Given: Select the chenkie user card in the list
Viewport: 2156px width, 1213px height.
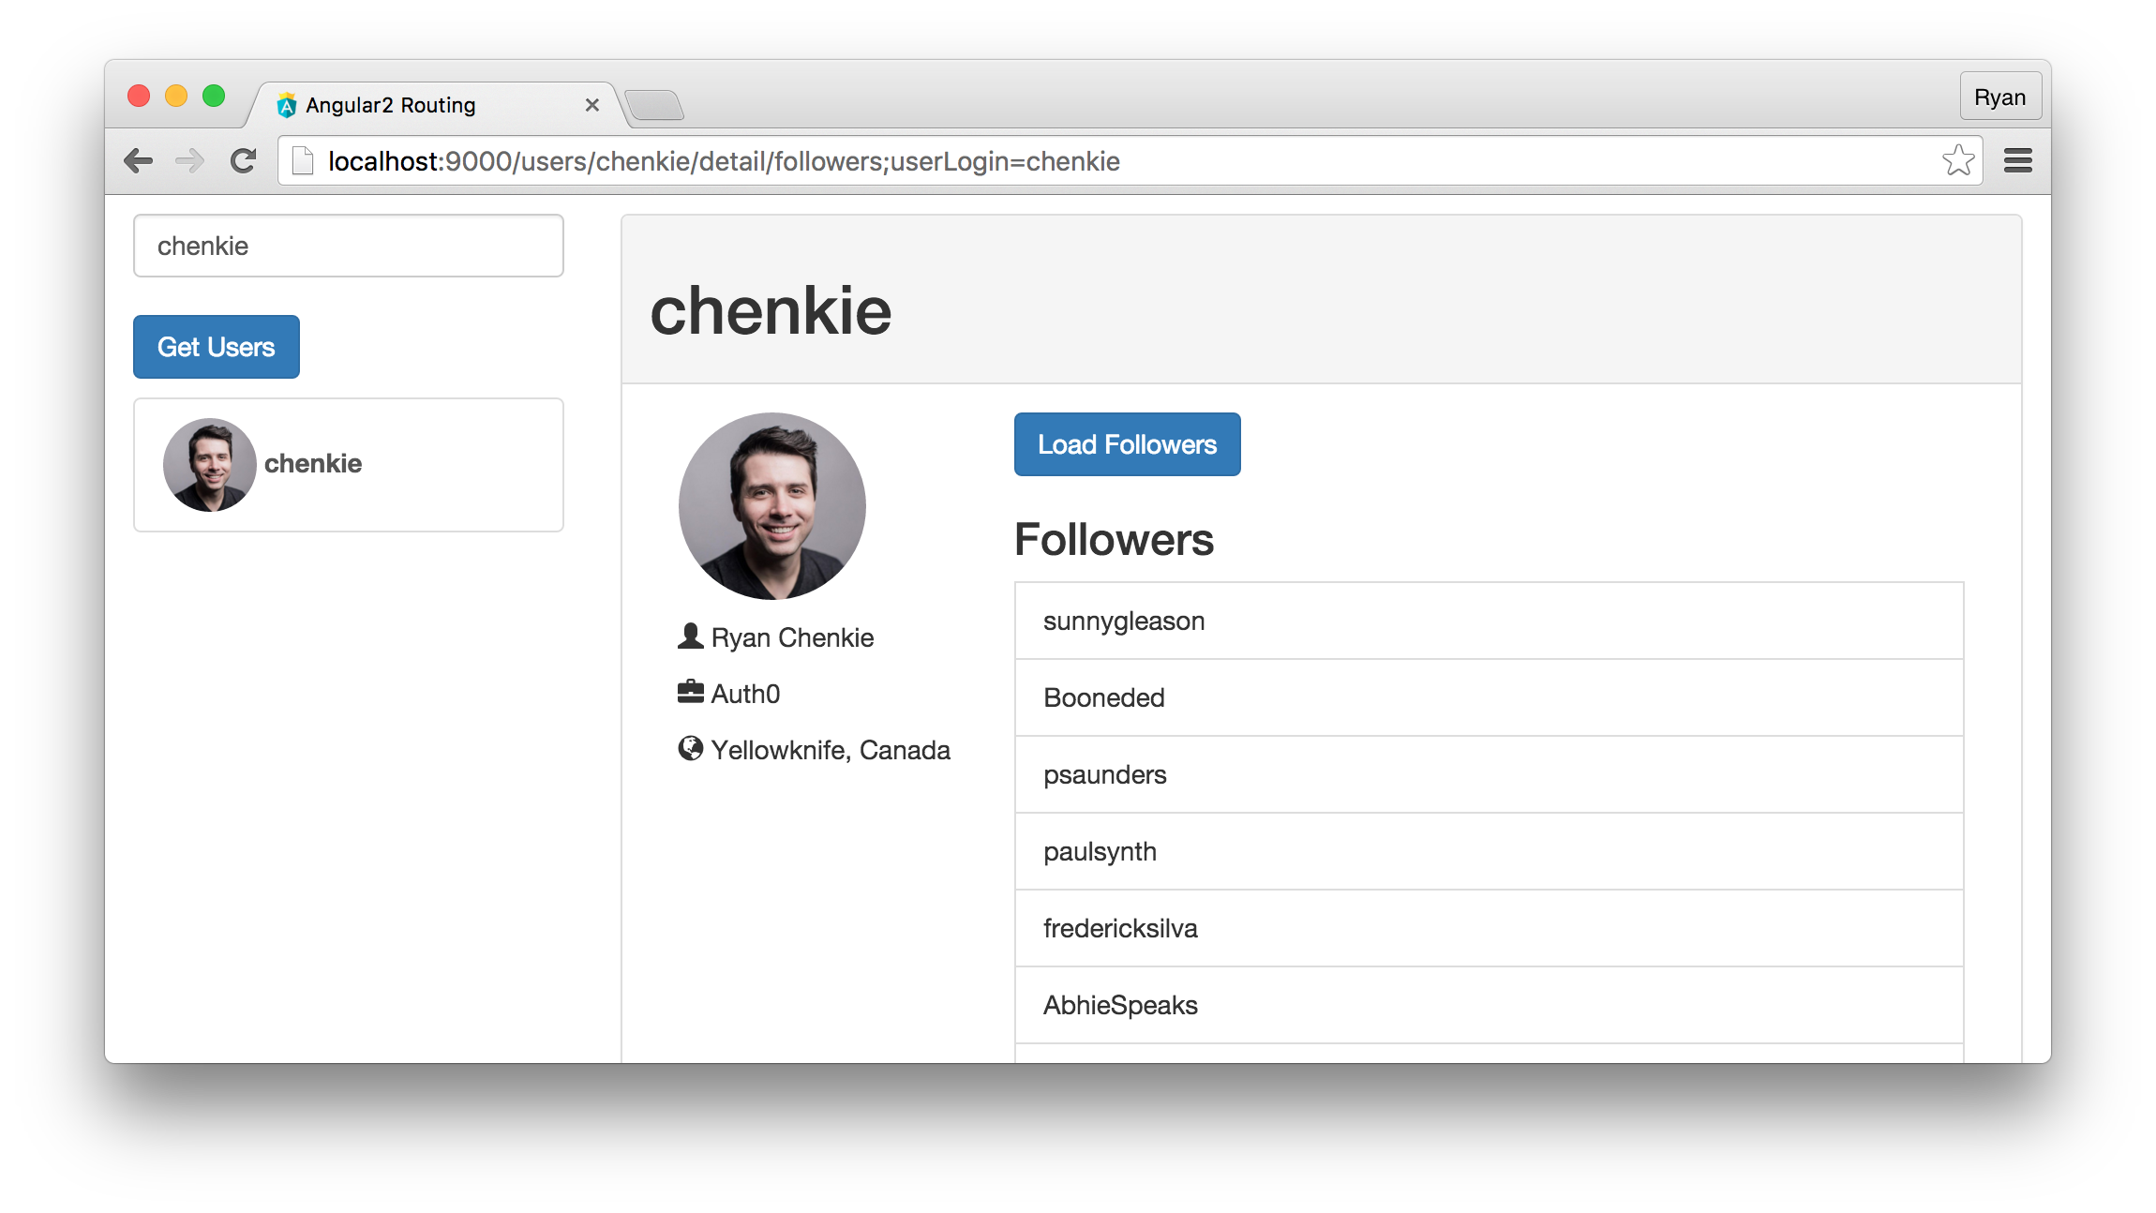Looking at the screenshot, I should coord(349,465).
